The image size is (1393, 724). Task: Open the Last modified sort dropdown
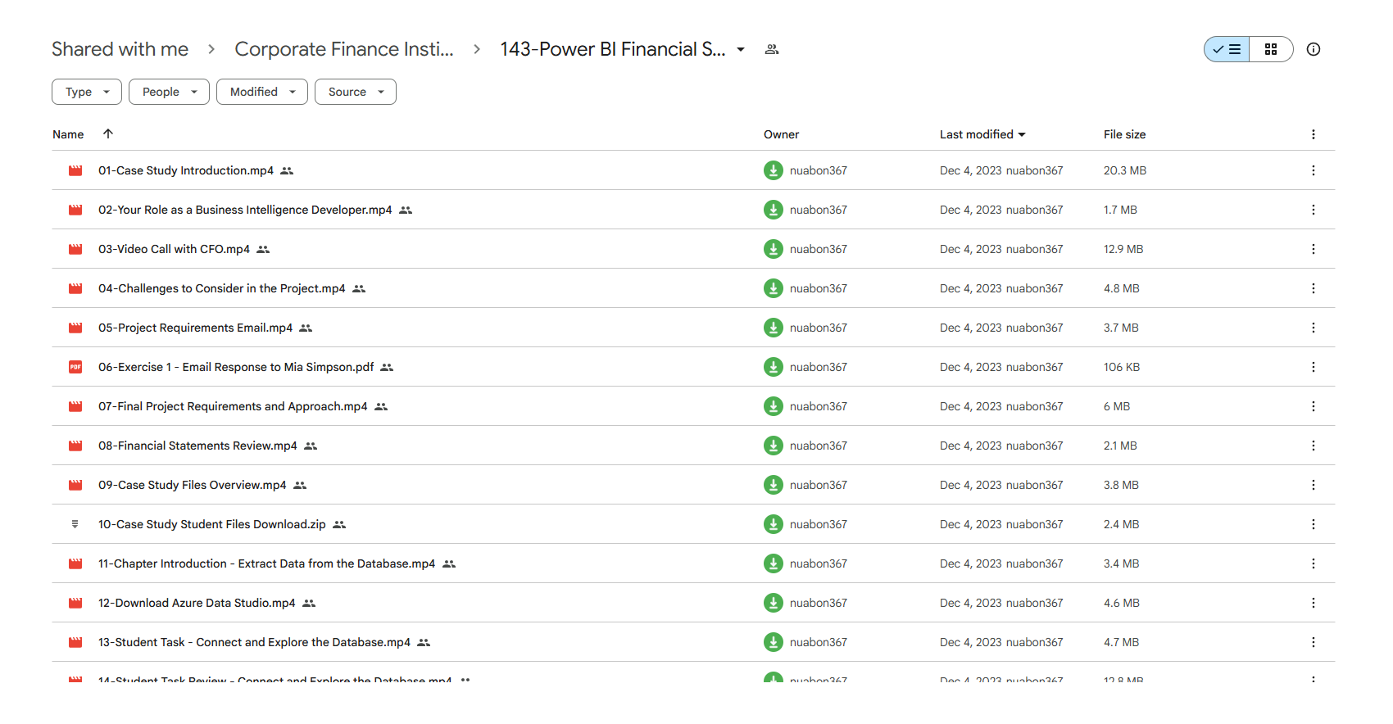click(982, 134)
